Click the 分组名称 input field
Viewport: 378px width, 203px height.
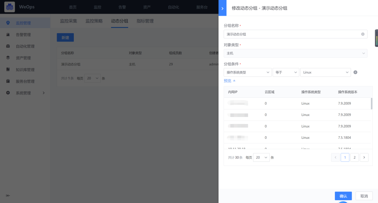coord(295,34)
